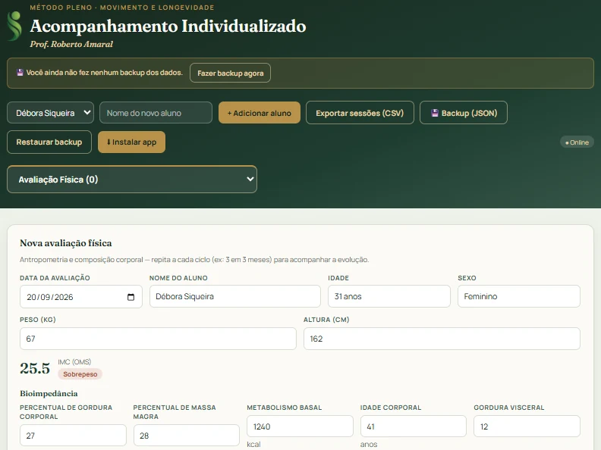Click the Peso (kg) field with 67
The height and width of the screenshot is (450, 601).
point(158,339)
